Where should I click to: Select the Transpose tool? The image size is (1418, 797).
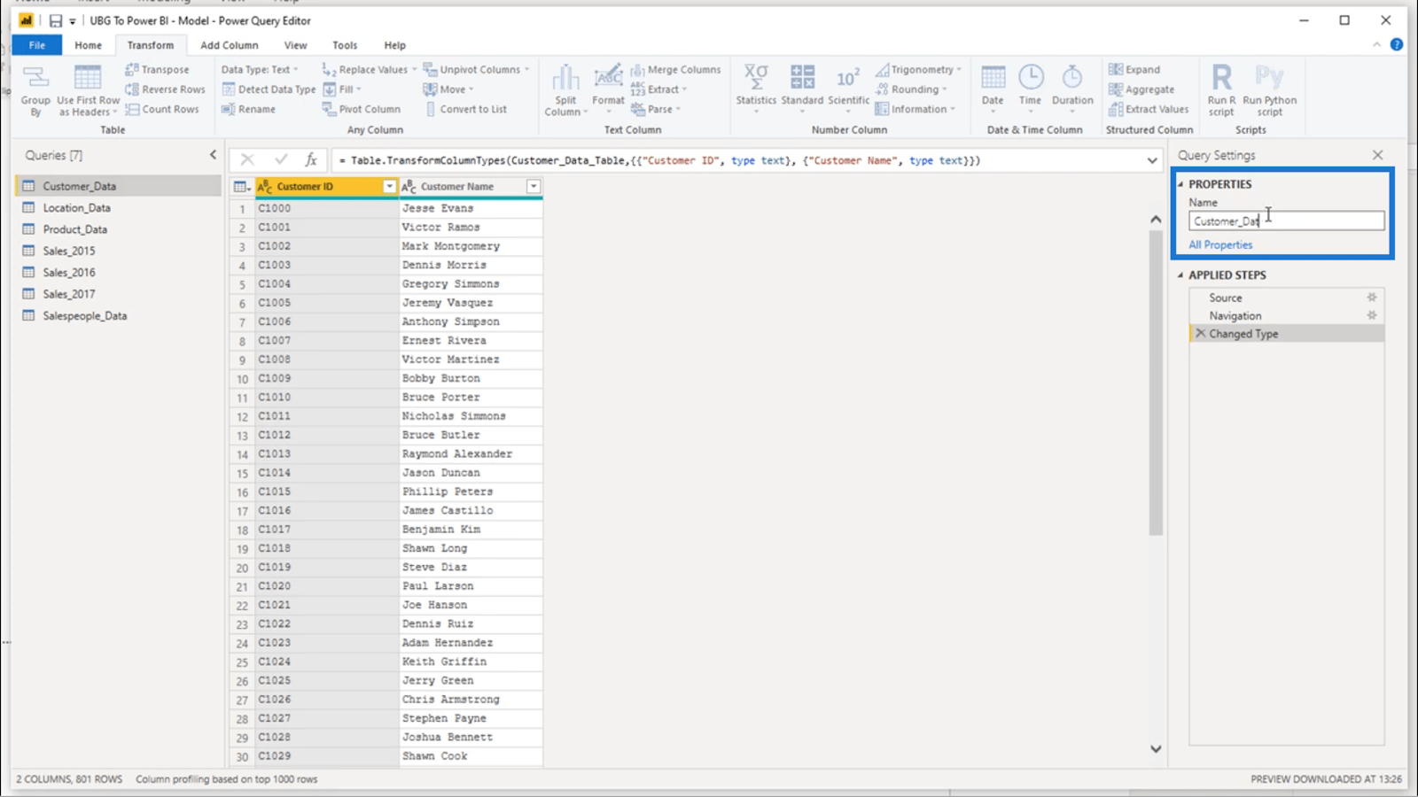[x=157, y=69]
